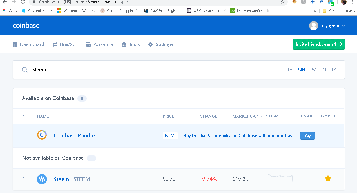Image resolution: width=357 pixels, height=193 pixels.
Task: Sort by the PRICE column header
Action: [x=169, y=116]
